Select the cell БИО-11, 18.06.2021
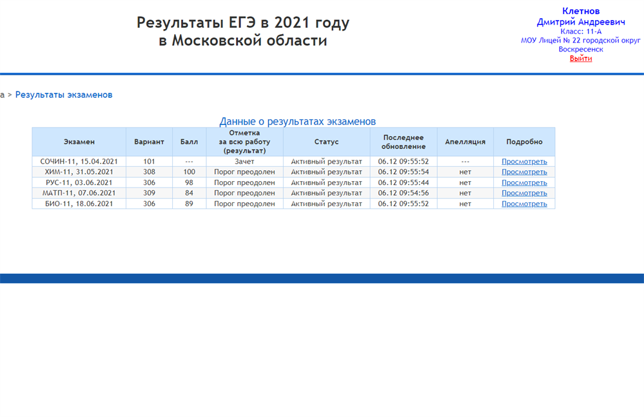 click(x=79, y=204)
